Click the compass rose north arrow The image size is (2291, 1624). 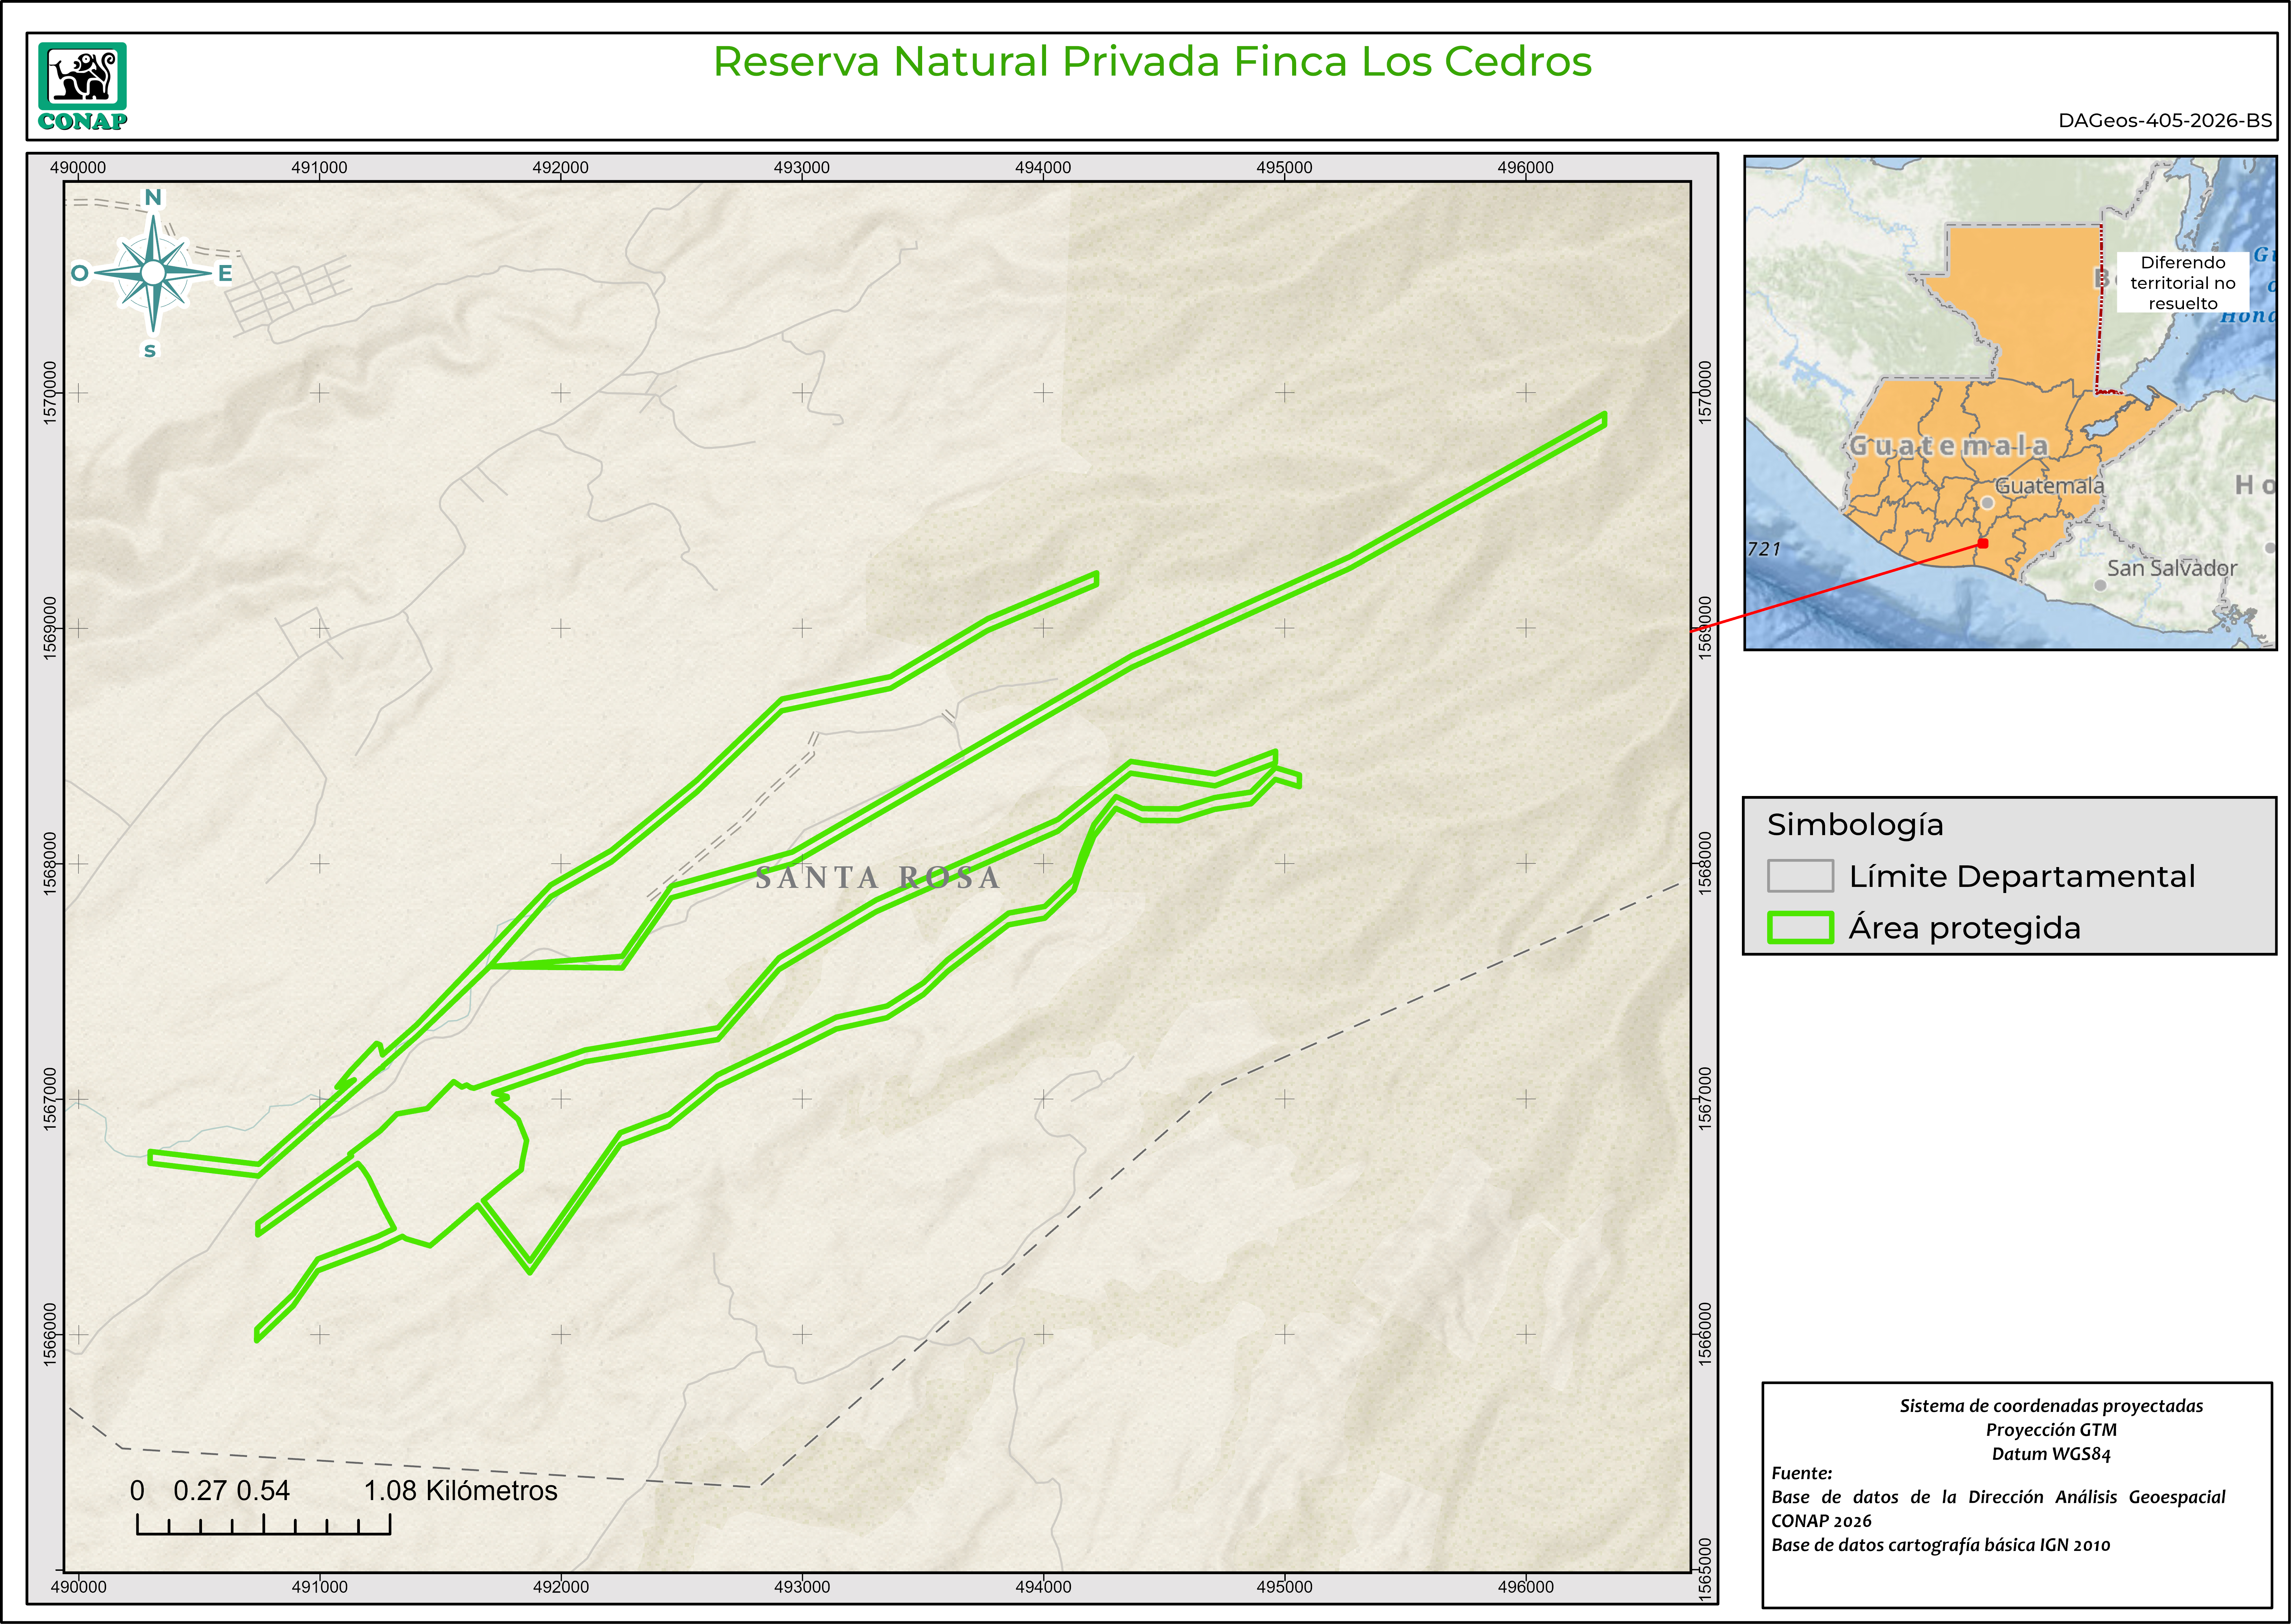point(153,272)
